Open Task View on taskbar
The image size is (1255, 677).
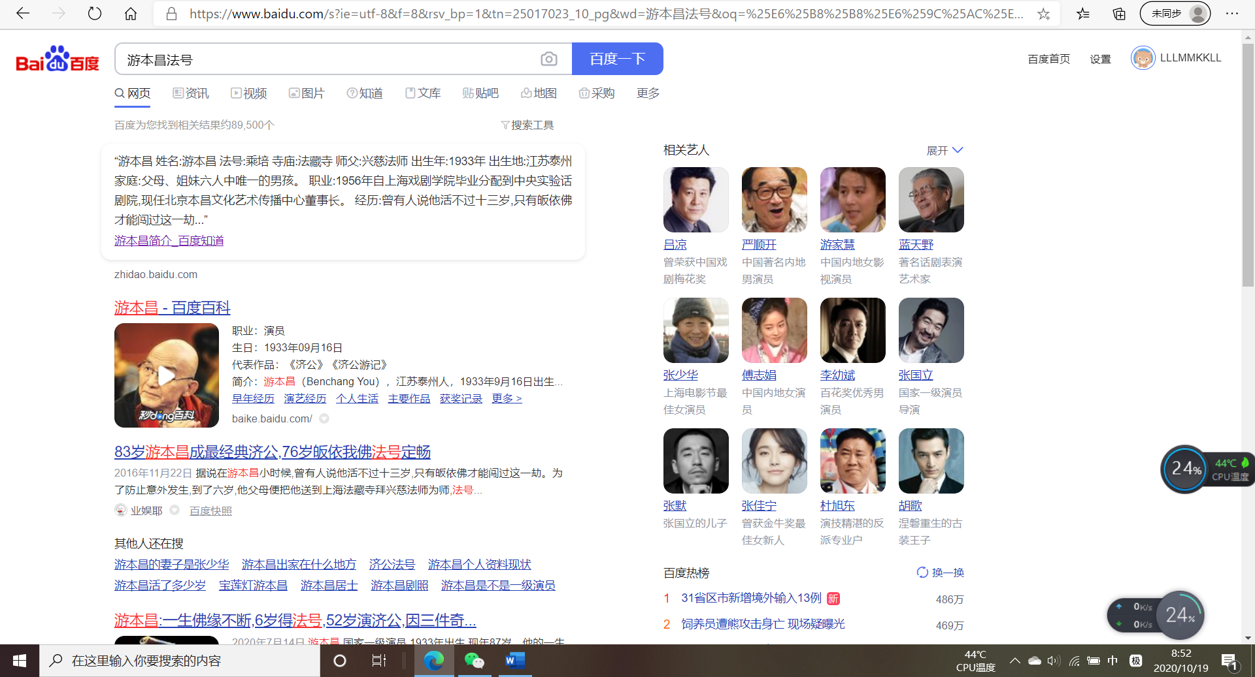pyautogui.click(x=379, y=661)
